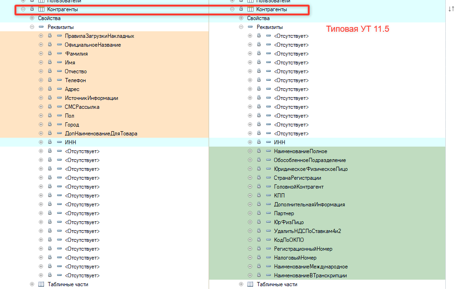Collapse the left Контрагенты node

coord(23,9)
